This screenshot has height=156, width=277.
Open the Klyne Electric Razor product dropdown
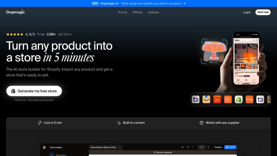click(x=106, y=147)
